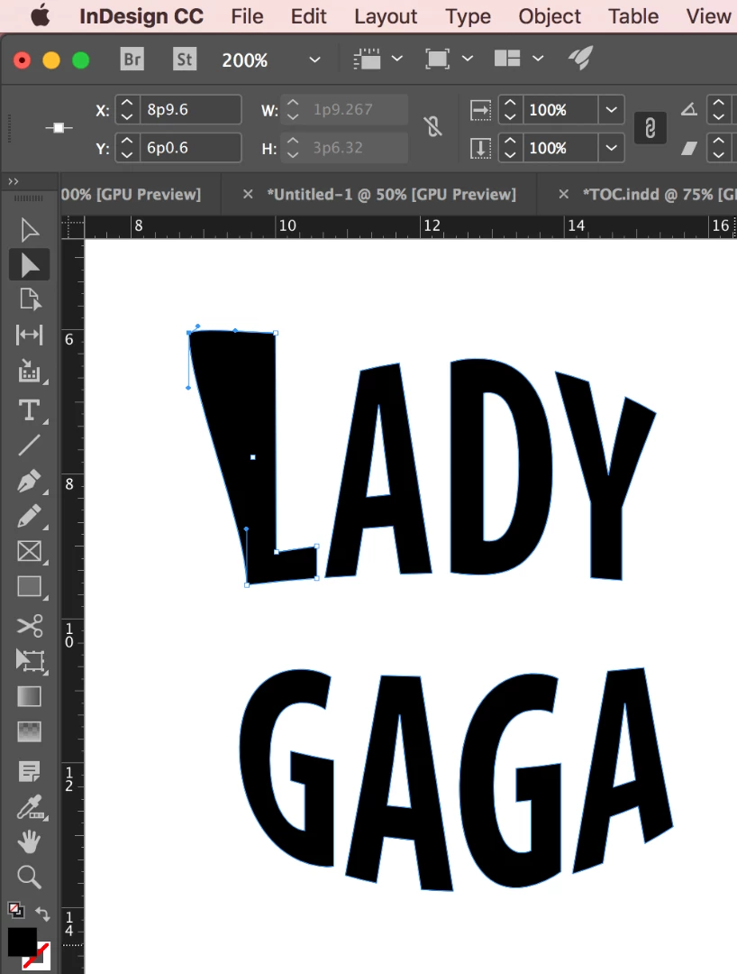737x974 pixels.
Task: Adjust Scale Y percentage stepper
Action: point(510,148)
